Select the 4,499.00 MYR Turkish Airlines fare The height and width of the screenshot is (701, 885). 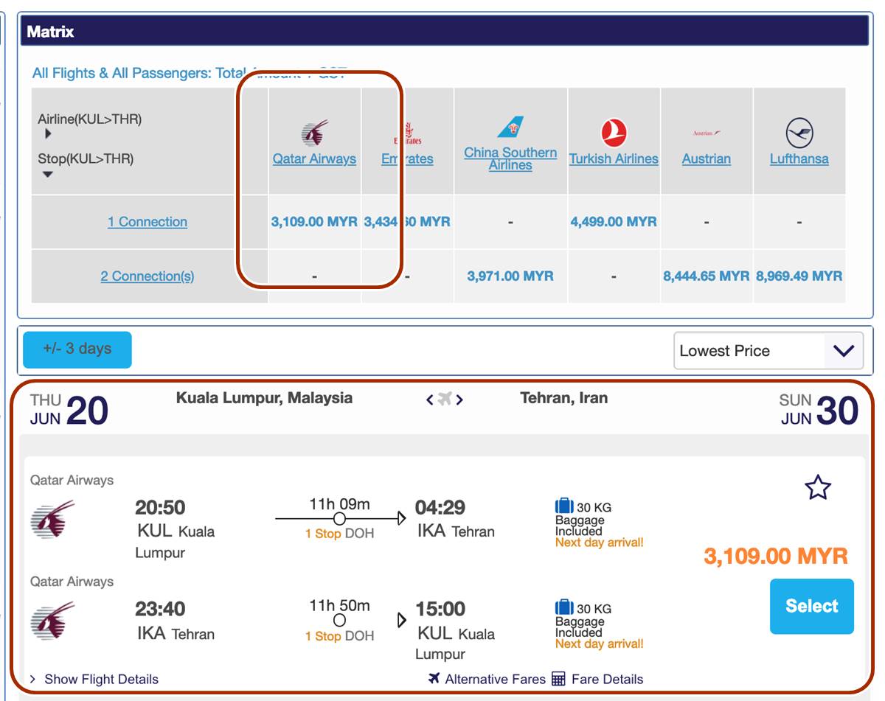click(x=614, y=222)
